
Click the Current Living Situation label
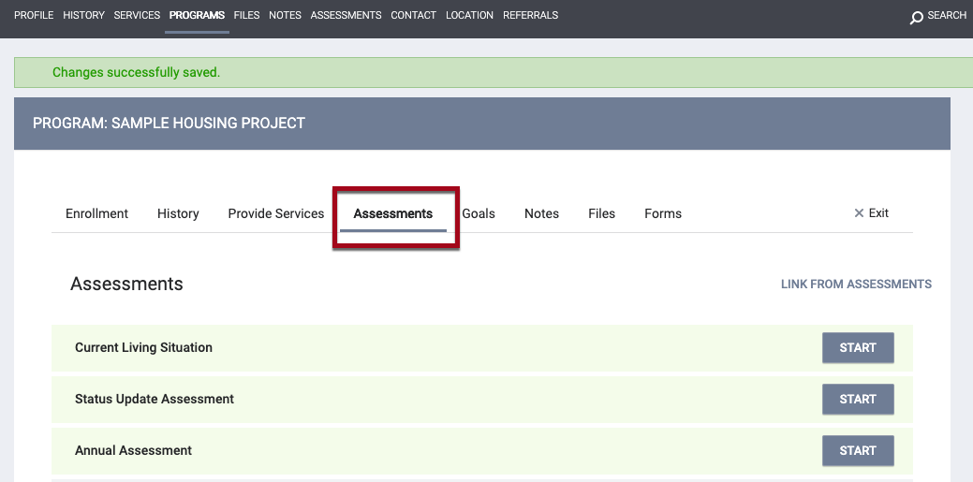[x=143, y=347]
